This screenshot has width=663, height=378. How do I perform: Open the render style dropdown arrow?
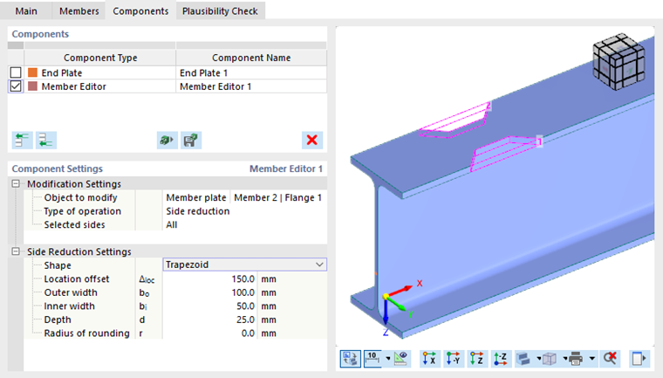(x=565, y=359)
